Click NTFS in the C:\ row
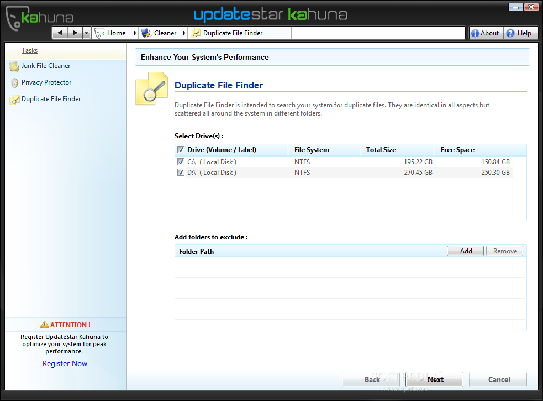 click(x=302, y=162)
